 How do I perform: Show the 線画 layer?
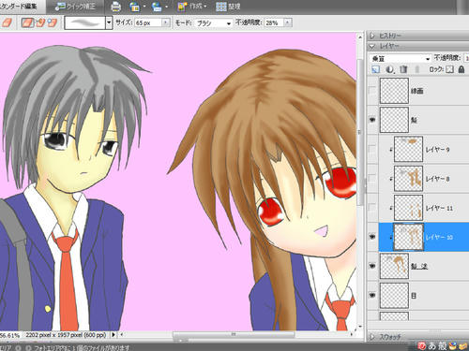click(372, 91)
